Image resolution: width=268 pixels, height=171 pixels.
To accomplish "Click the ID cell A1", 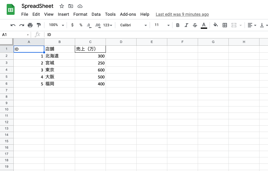I will coord(29,49).
